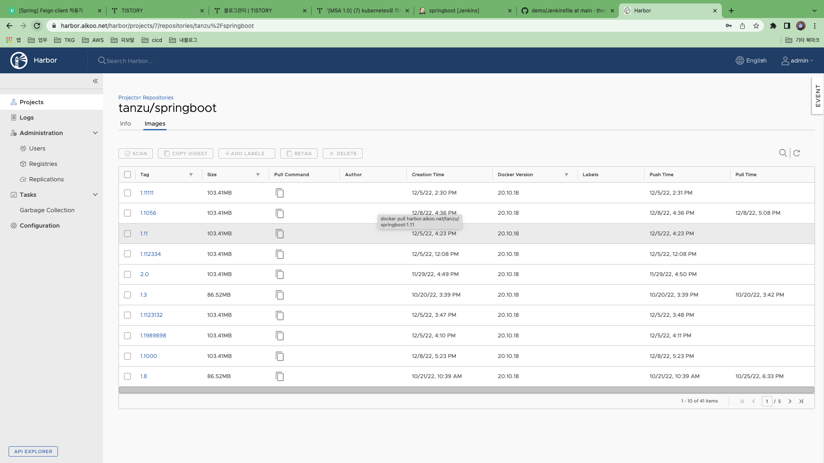Copy pull command for tag 1.8
824x463 pixels.
(x=280, y=376)
